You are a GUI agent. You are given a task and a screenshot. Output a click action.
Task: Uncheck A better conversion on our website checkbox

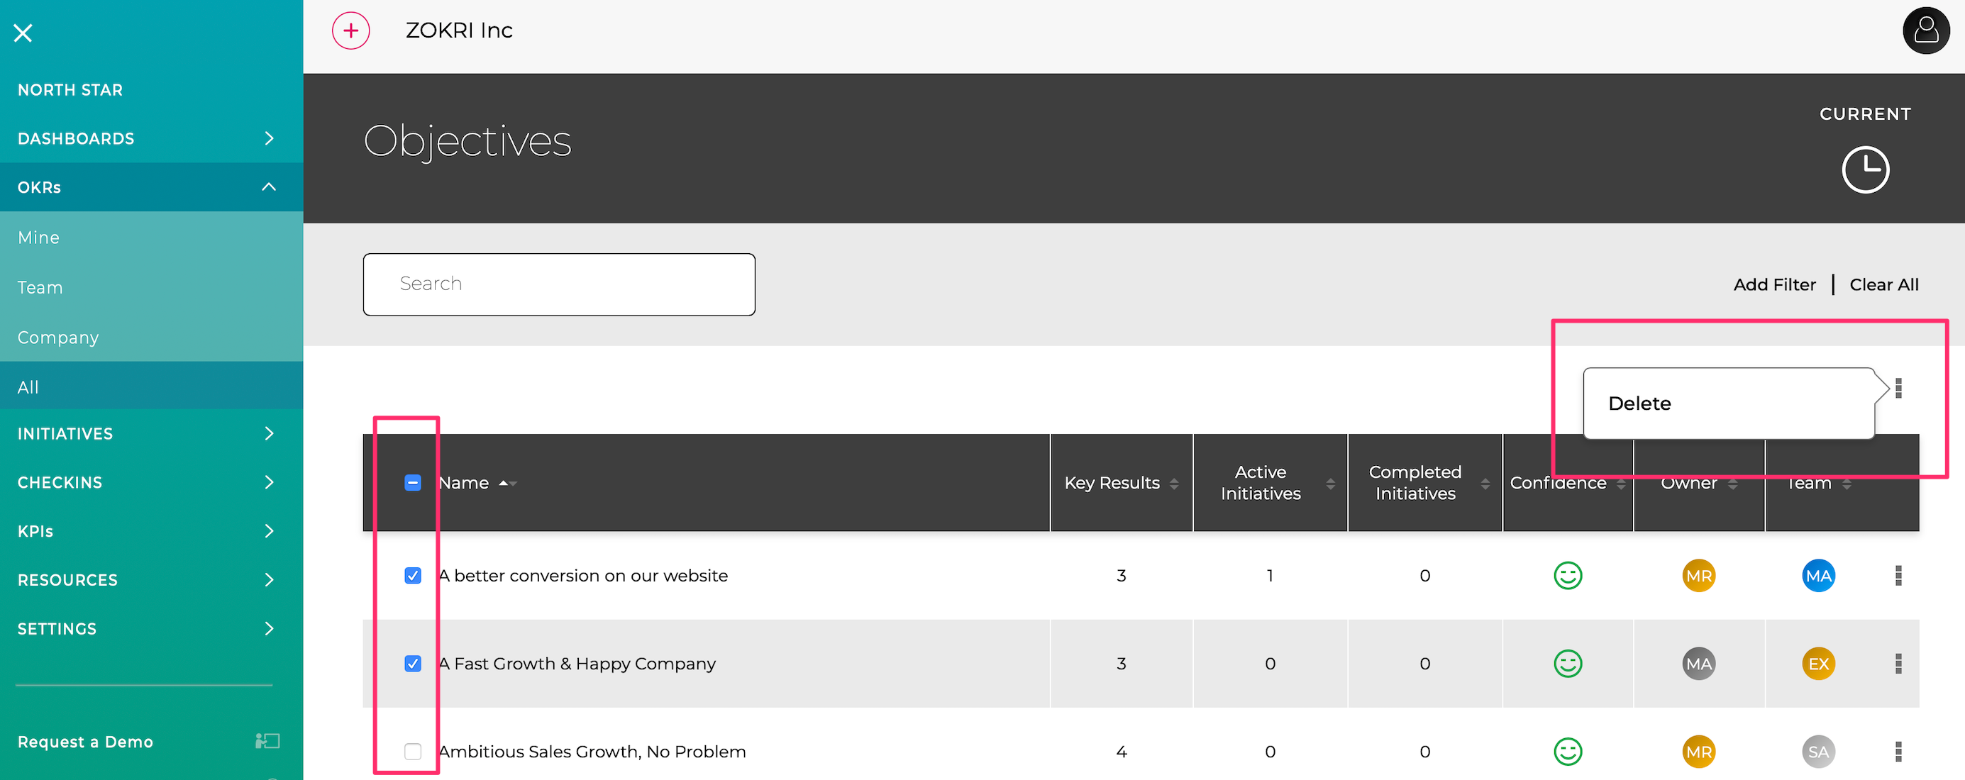pyautogui.click(x=413, y=576)
